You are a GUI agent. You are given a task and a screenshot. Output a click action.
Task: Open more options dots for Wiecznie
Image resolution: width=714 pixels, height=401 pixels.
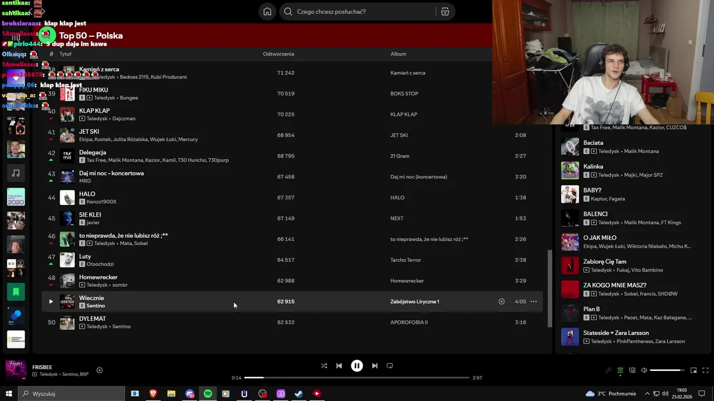(533, 302)
